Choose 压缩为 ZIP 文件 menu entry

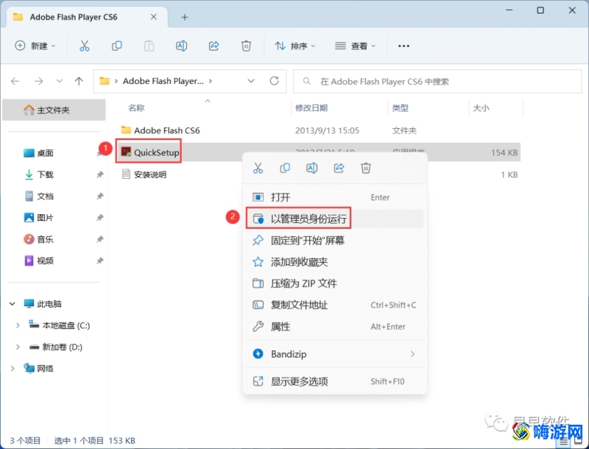coord(334,283)
